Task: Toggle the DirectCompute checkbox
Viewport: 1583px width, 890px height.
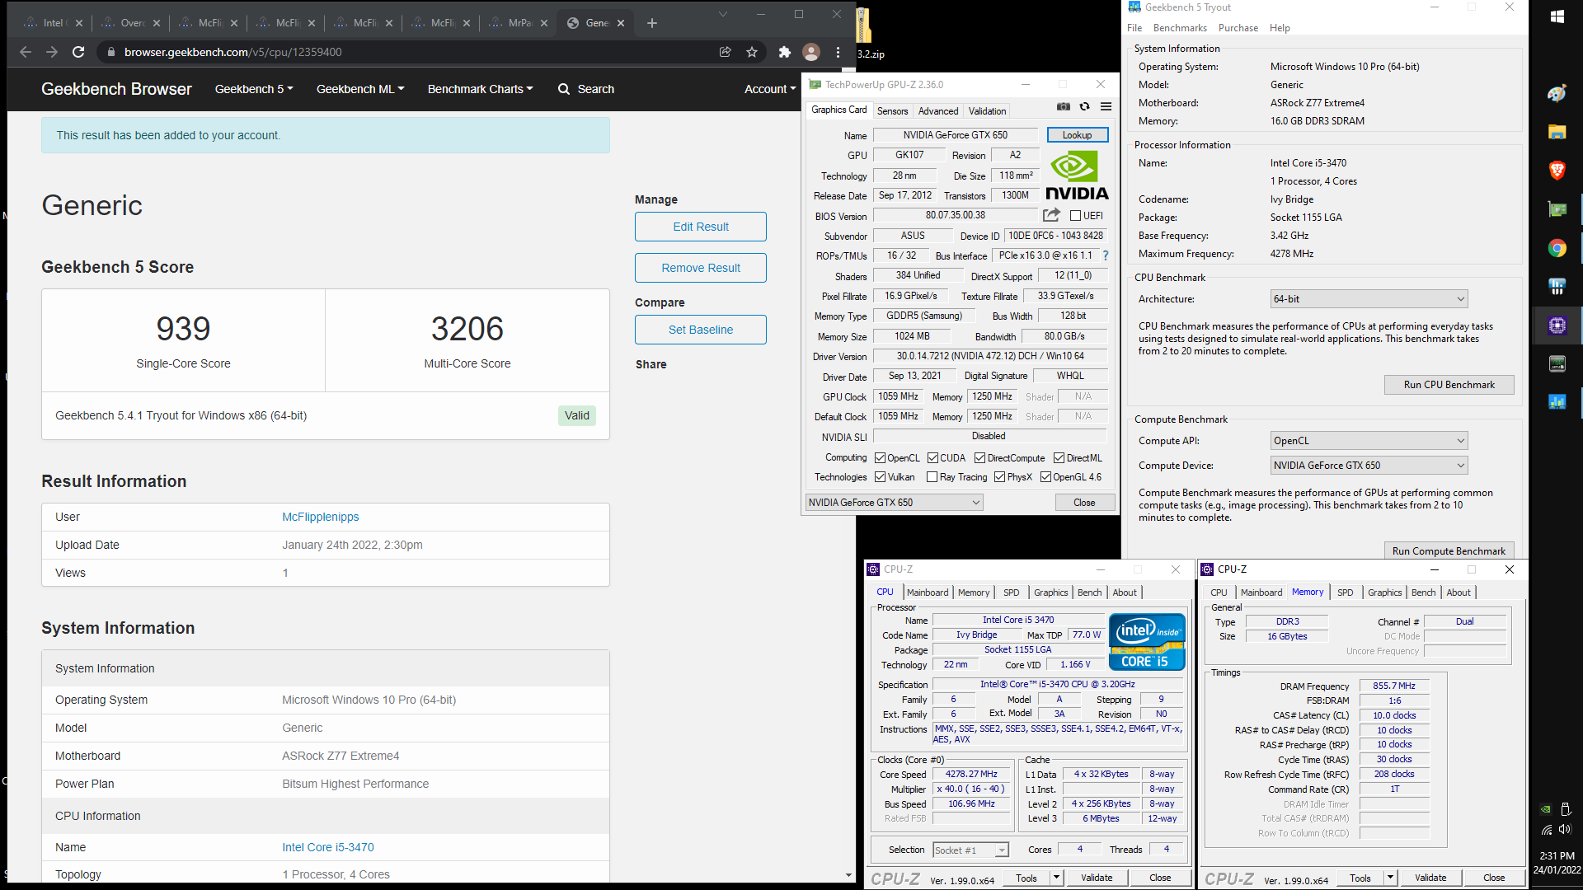Action: [x=979, y=458]
